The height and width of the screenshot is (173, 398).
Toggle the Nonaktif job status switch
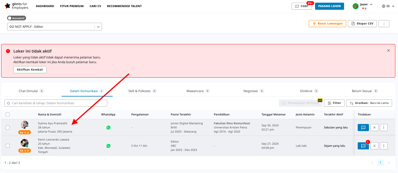click(x=16, y=18)
